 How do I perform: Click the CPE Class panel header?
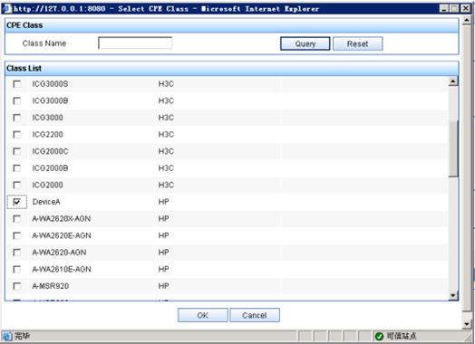coord(232,25)
